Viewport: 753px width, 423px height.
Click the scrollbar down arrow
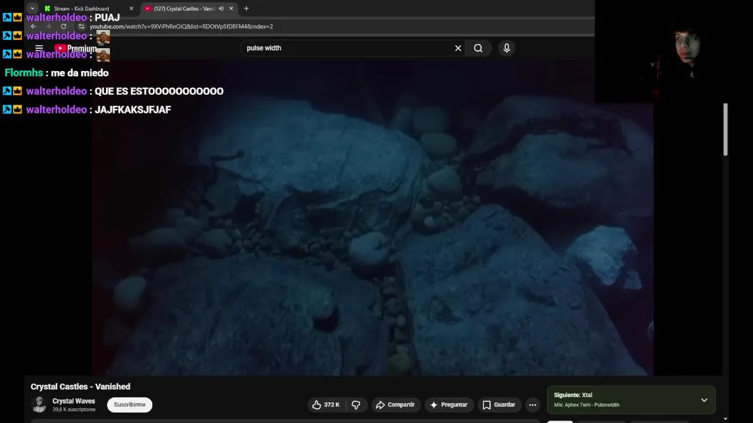click(725, 419)
